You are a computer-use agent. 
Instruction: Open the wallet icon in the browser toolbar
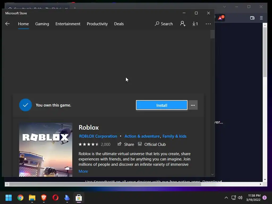[x=252, y=18]
